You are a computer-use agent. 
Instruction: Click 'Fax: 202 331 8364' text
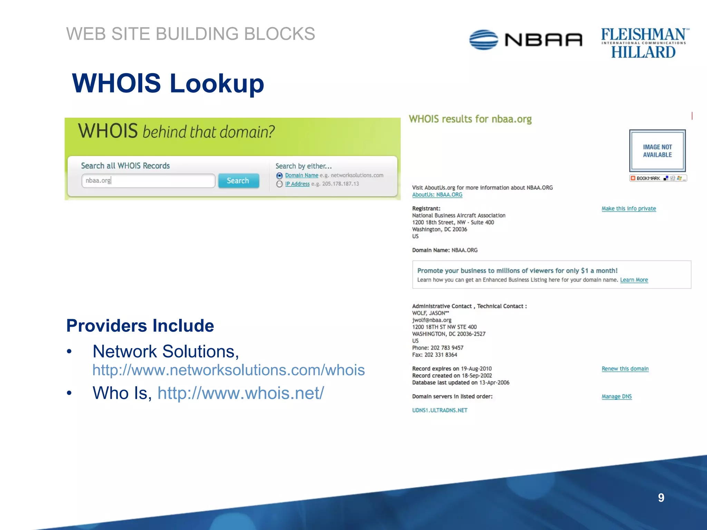click(x=434, y=355)
